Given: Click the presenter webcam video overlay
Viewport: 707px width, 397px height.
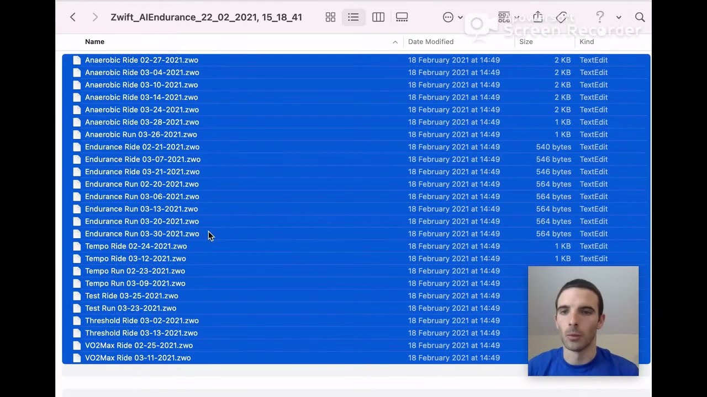Looking at the screenshot, I should [583, 321].
